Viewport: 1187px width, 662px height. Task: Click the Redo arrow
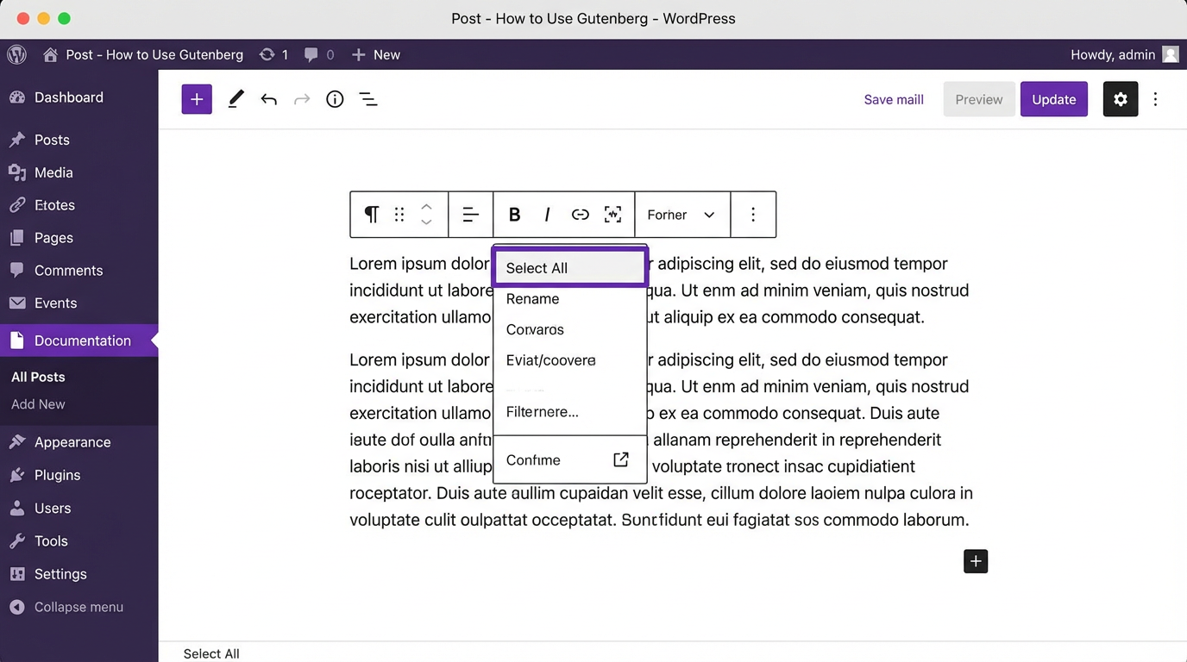[302, 98]
